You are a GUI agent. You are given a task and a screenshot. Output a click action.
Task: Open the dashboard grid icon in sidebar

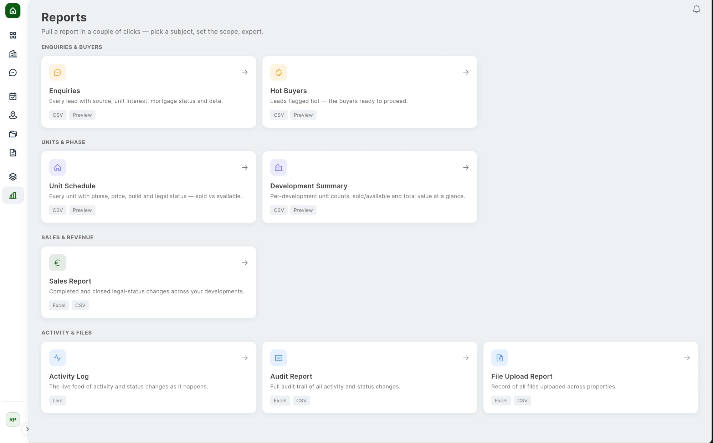pyautogui.click(x=13, y=35)
